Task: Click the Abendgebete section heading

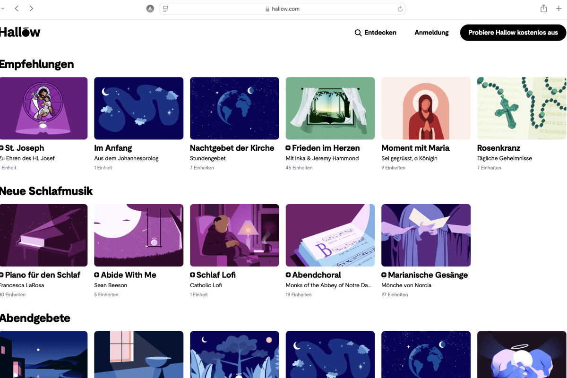Action: coord(35,318)
